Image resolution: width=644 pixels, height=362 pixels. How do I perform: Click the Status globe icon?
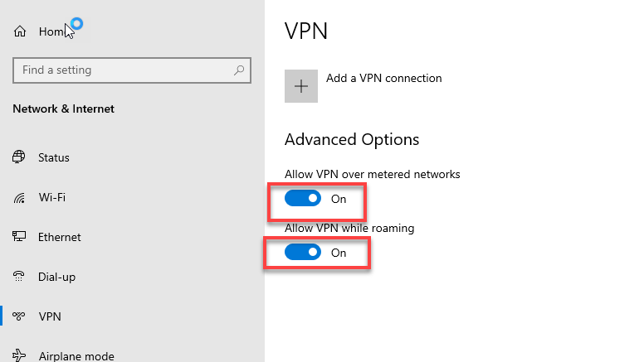click(x=18, y=157)
